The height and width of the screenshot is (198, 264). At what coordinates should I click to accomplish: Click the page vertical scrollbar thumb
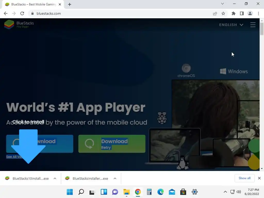click(x=262, y=29)
